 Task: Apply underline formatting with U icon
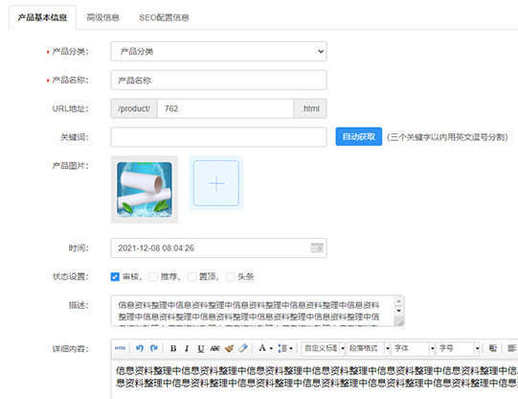200,348
